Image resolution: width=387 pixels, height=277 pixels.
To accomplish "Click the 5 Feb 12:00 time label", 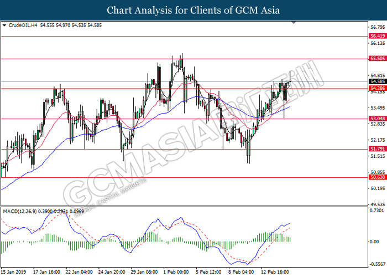I will tap(208, 272).
